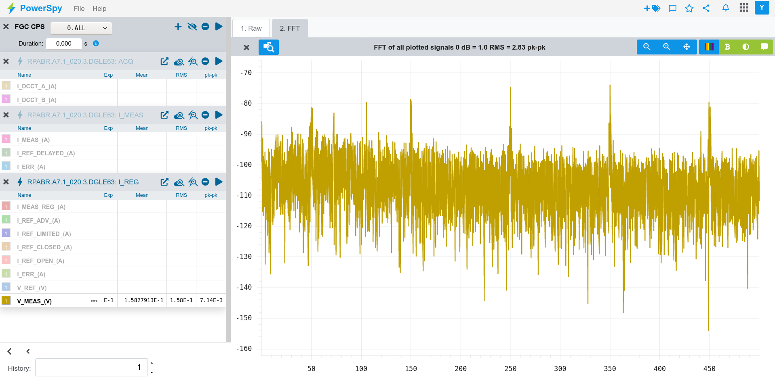Screen dimensions: 775x378
Task: Open the V_MEAS_(V) three-dot options
Action: pyautogui.click(x=94, y=301)
